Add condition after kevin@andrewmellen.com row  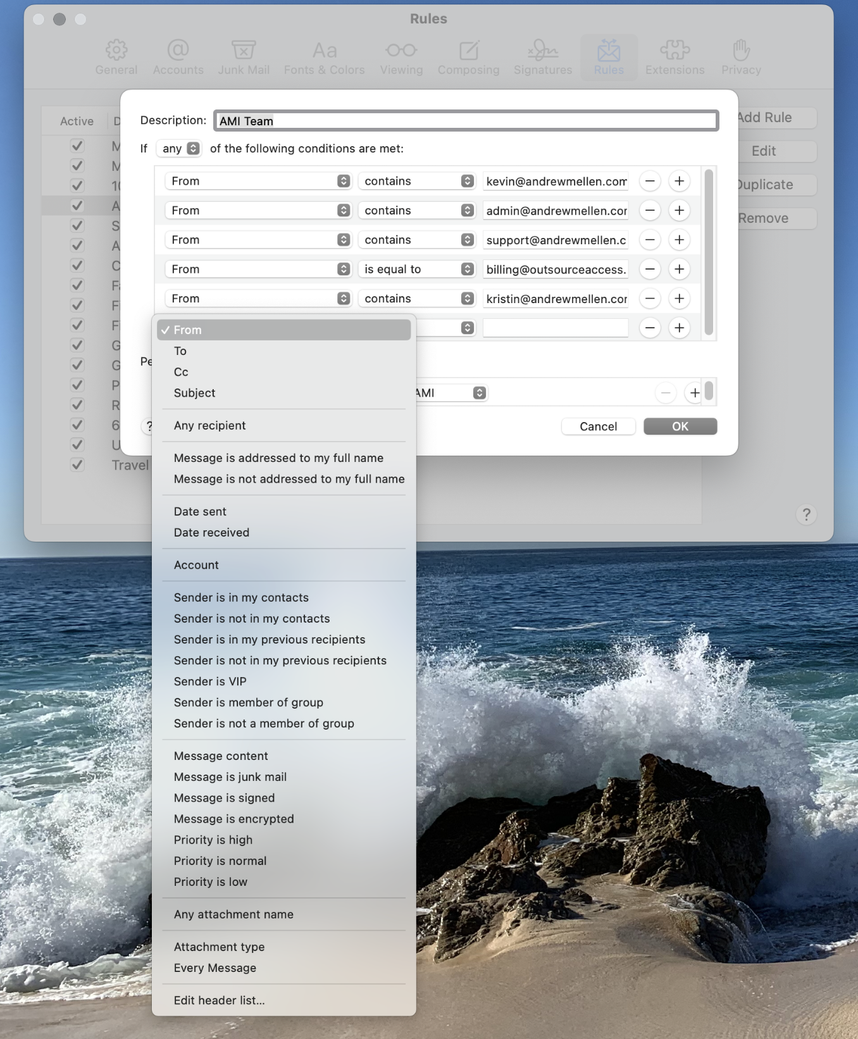(x=679, y=181)
